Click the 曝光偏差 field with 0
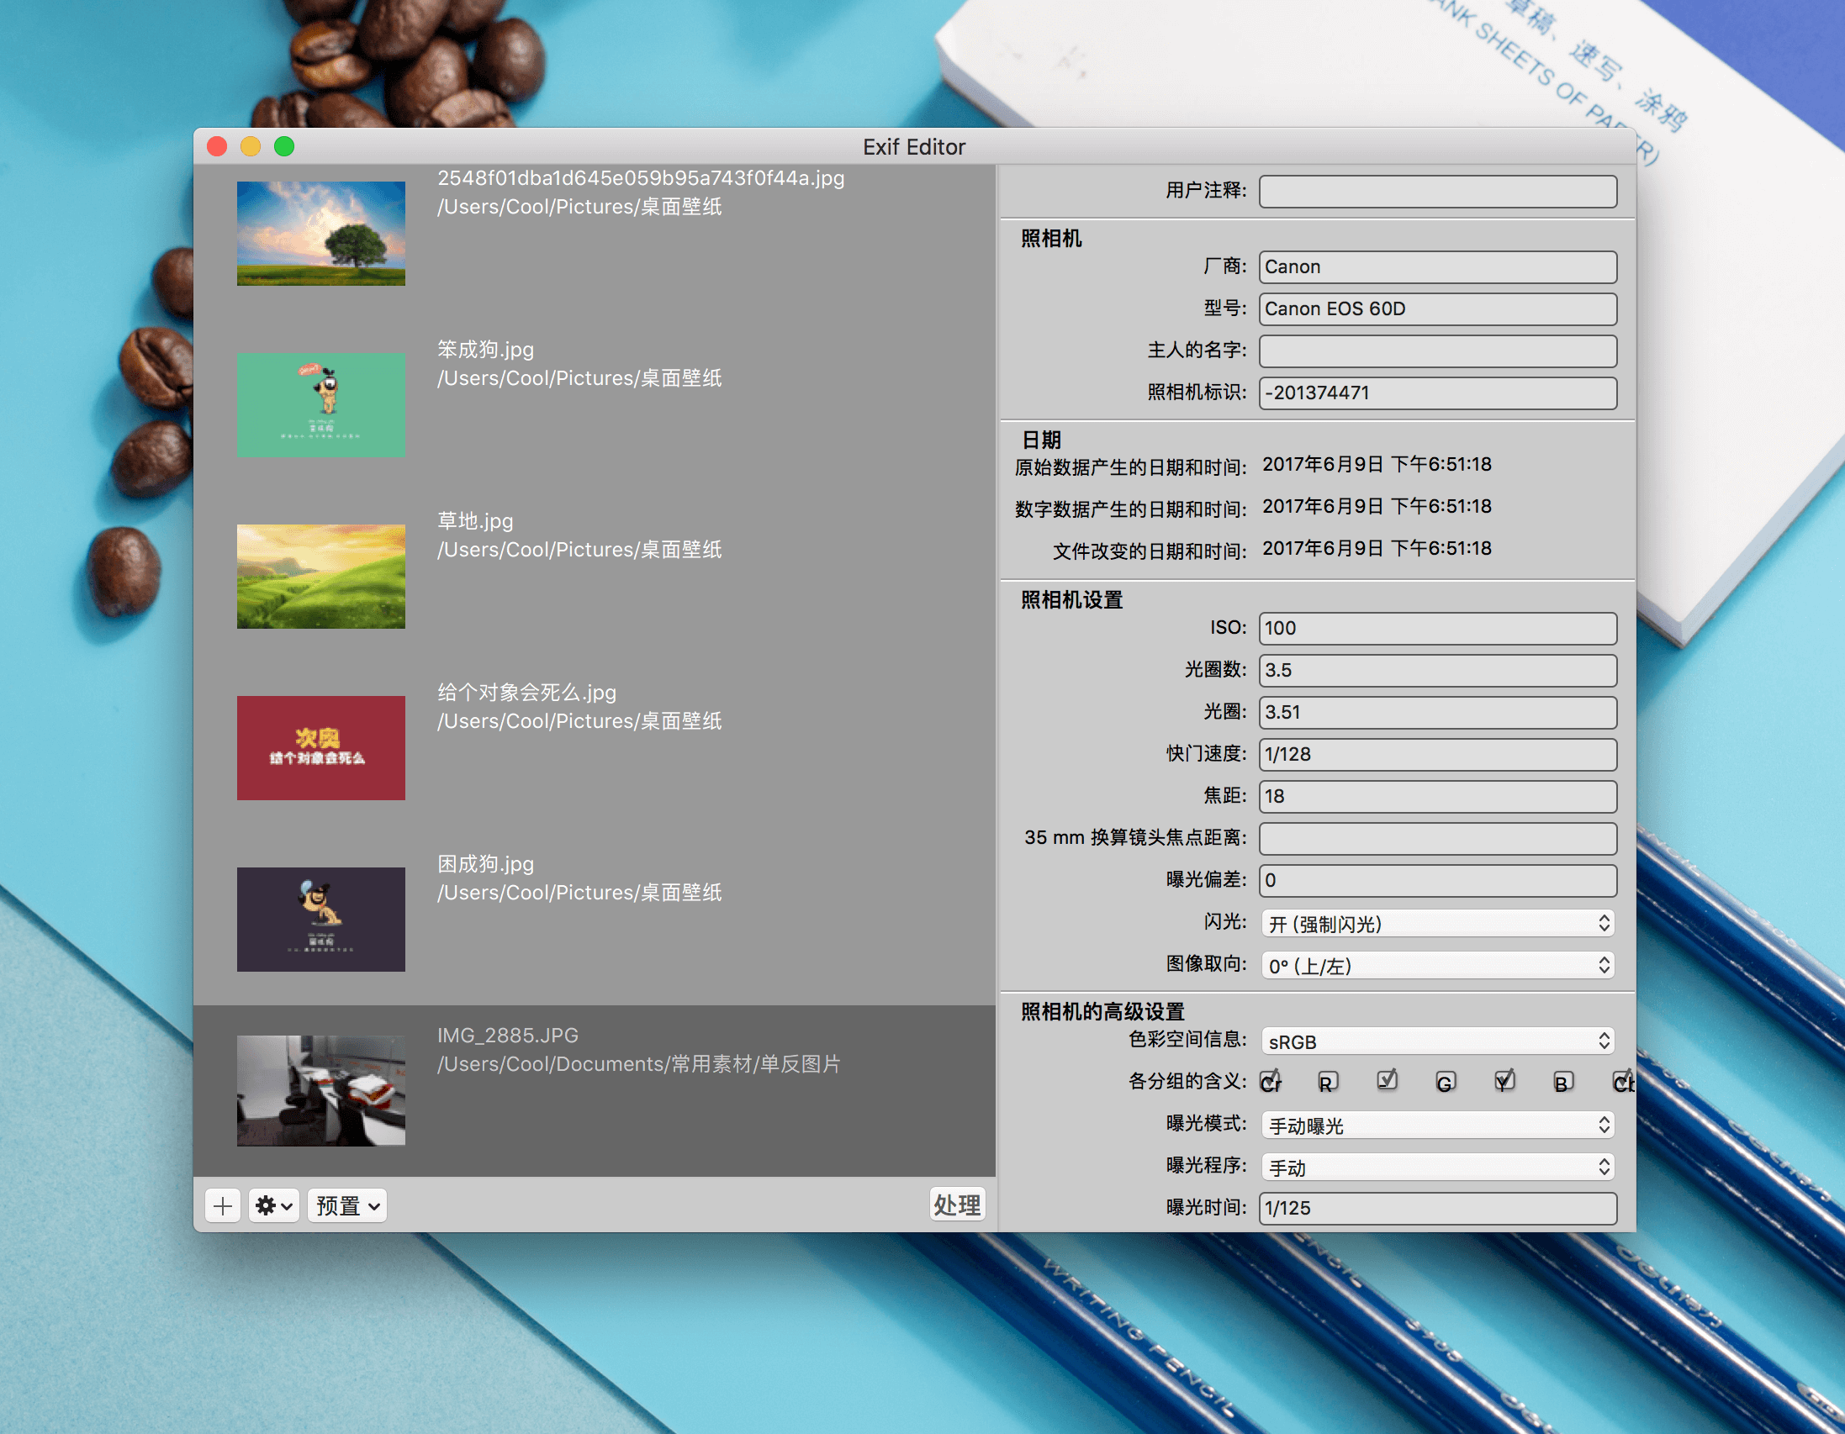 (1438, 881)
